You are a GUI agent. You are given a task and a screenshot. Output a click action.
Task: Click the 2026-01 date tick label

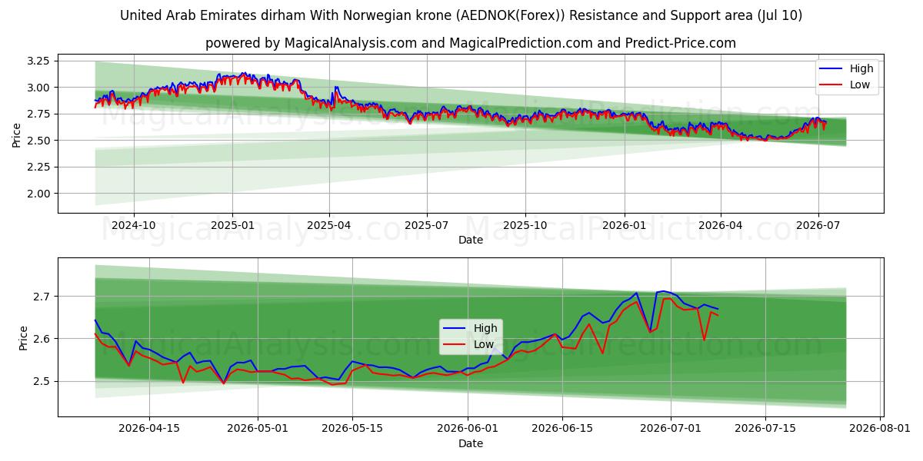click(624, 225)
